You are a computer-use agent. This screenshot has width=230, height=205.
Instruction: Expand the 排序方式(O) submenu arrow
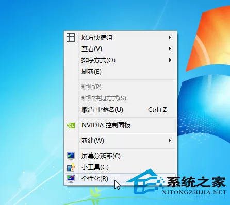[x=170, y=60]
